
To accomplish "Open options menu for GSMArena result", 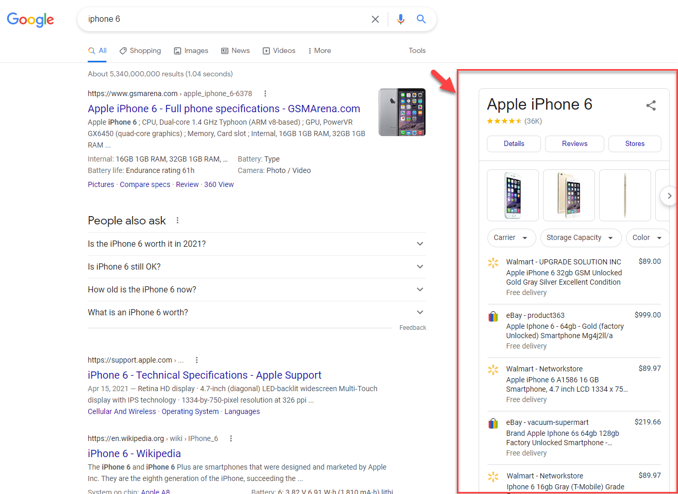I will point(265,94).
